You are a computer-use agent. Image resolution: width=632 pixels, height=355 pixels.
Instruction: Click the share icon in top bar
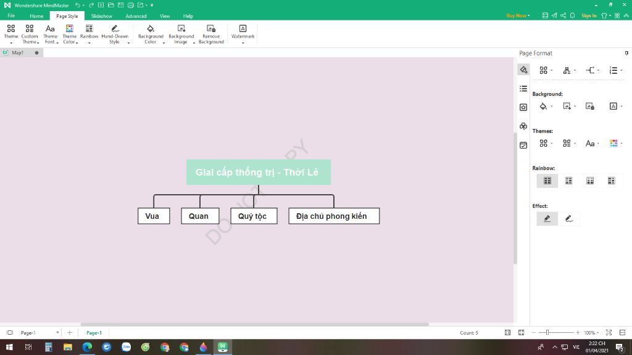[563, 15]
